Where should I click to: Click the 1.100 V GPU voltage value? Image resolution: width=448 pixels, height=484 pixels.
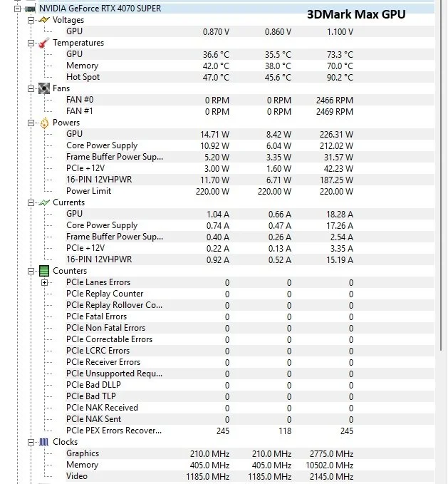pos(340,32)
